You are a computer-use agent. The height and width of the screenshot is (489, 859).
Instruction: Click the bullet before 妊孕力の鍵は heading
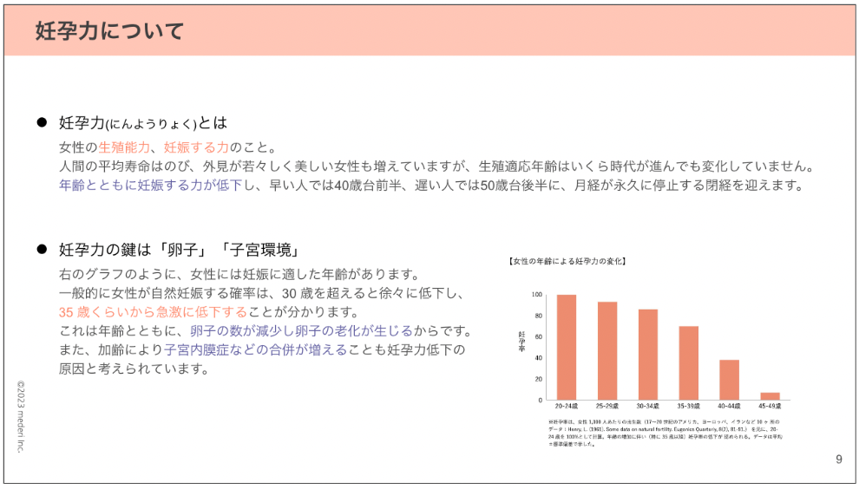pyautogui.click(x=41, y=250)
